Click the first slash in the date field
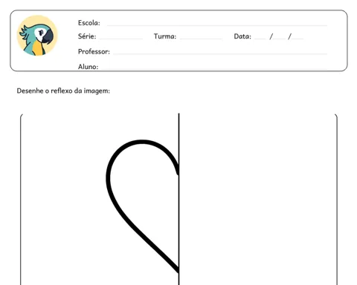The image size is (357, 285). [271, 36]
